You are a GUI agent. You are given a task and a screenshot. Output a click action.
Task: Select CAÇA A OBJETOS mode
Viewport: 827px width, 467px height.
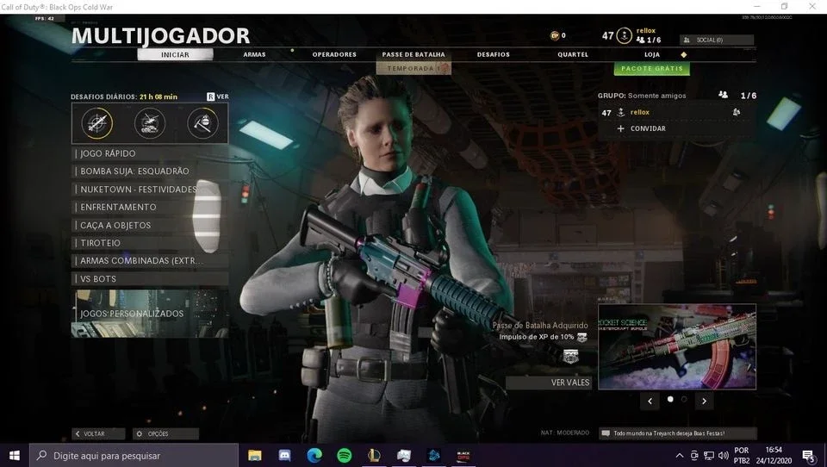coord(150,226)
